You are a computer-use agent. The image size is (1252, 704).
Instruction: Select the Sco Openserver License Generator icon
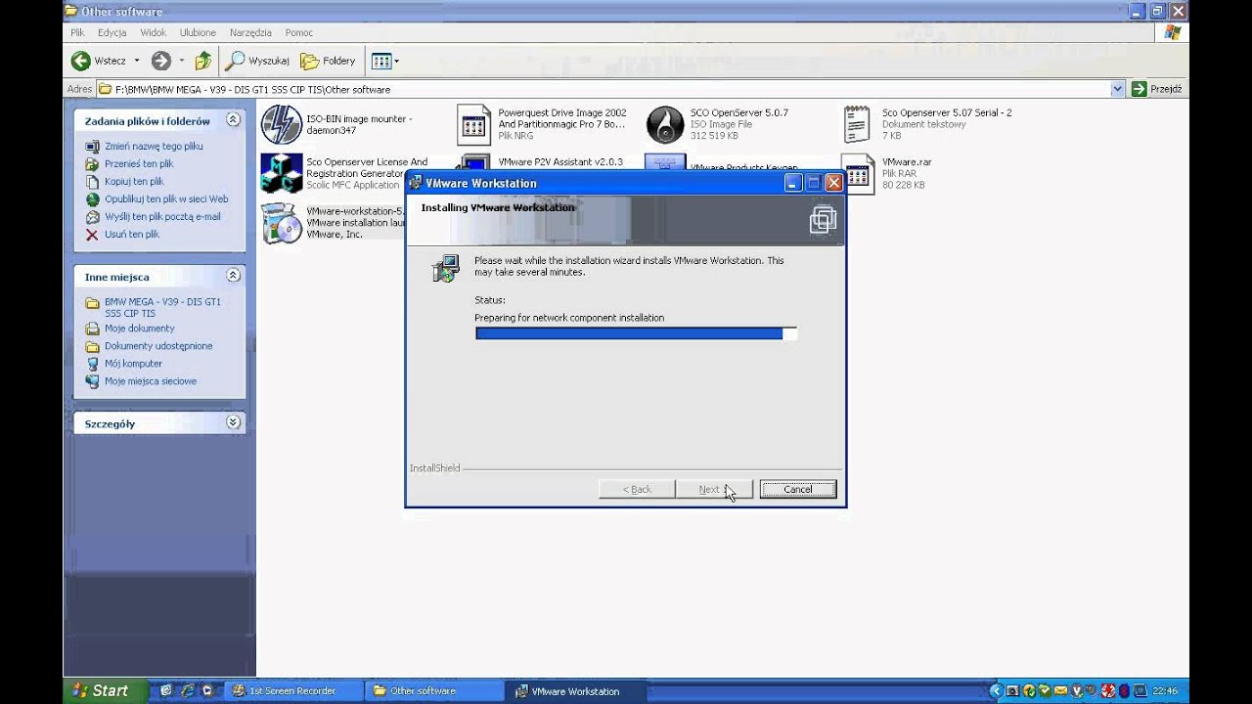[281, 173]
